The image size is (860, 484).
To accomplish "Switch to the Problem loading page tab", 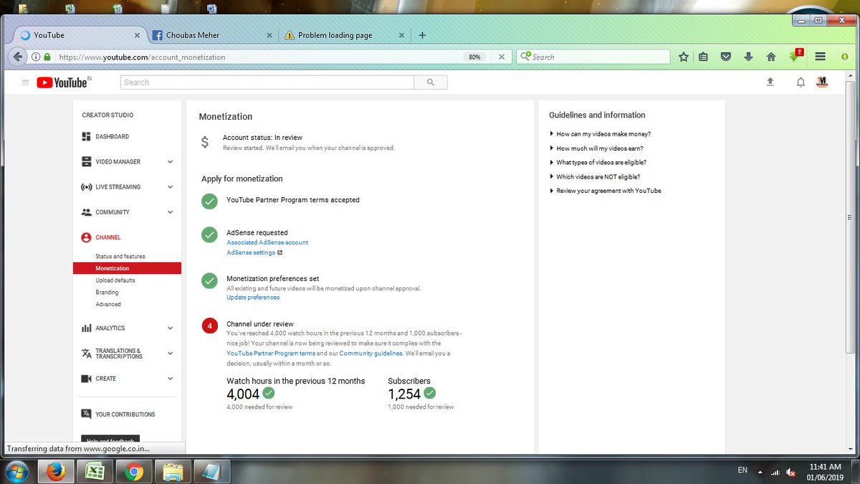I will coord(344,35).
